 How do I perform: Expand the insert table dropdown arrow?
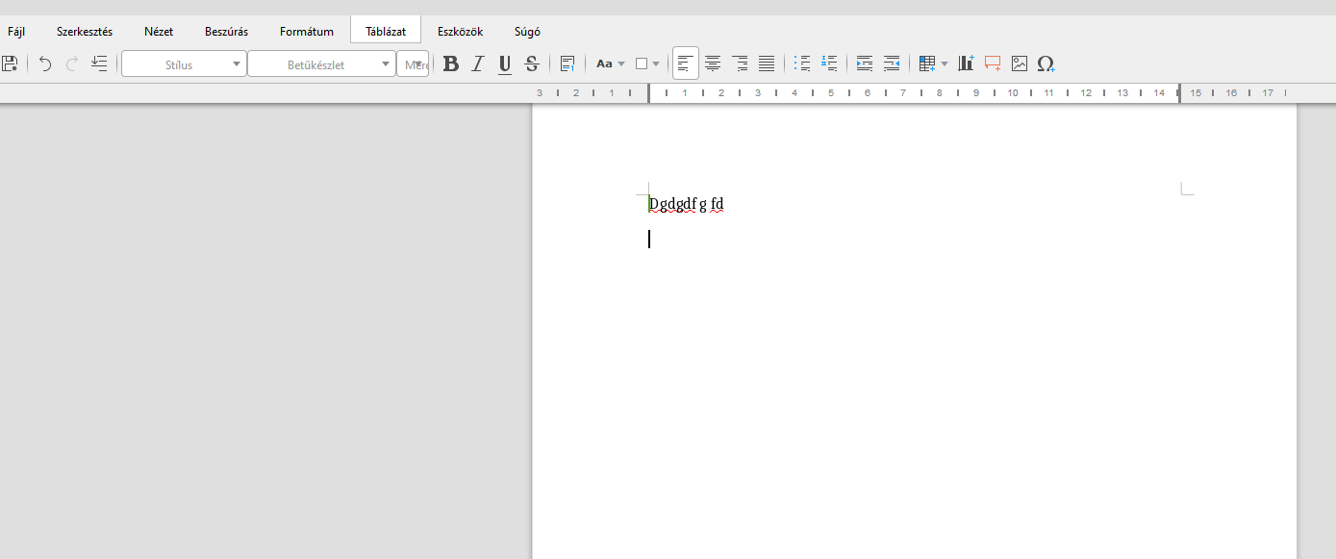pyautogui.click(x=945, y=64)
